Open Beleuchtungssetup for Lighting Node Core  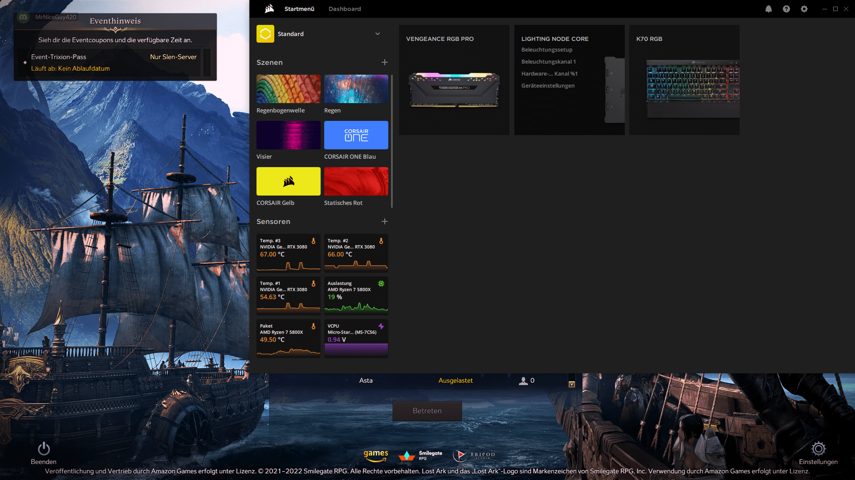547,50
